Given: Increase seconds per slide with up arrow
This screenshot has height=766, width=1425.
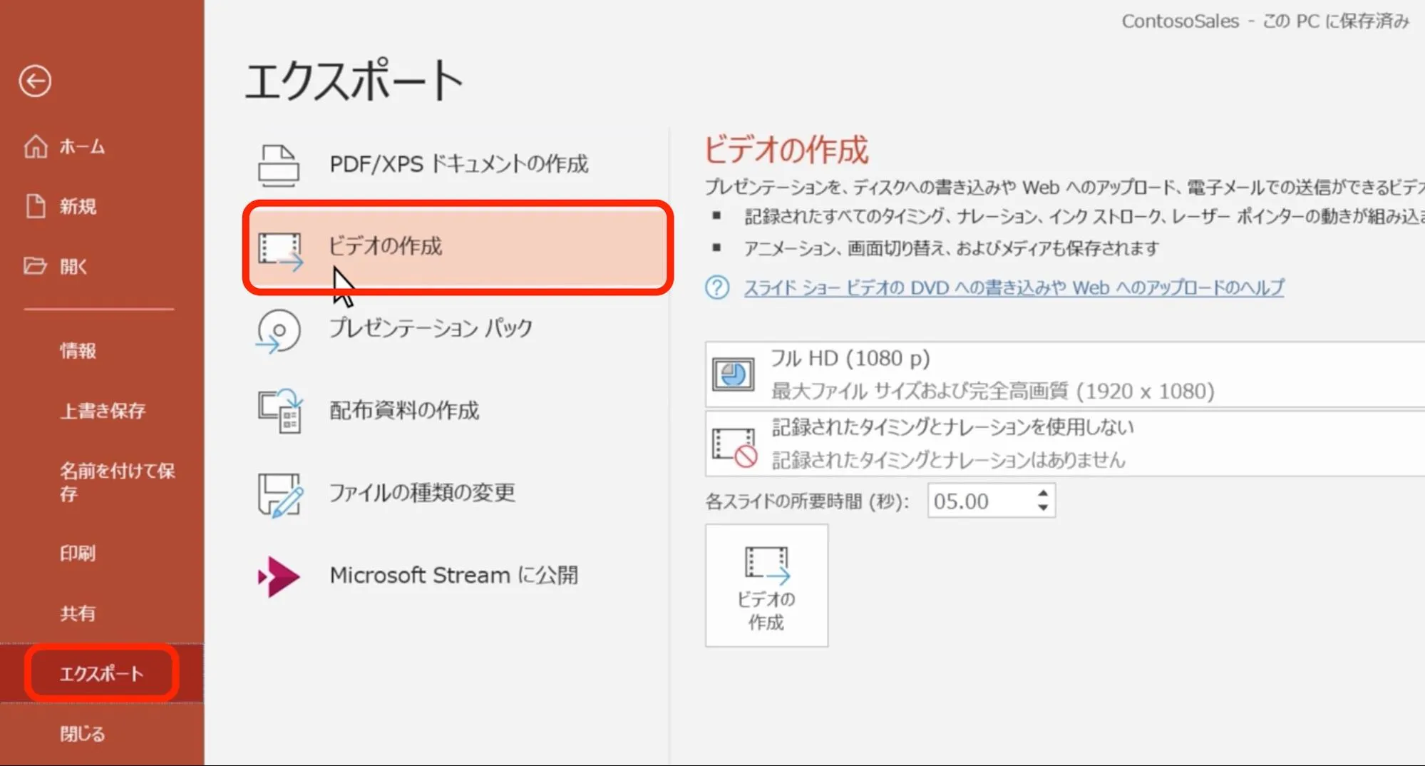Looking at the screenshot, I should pos(1043,494).
